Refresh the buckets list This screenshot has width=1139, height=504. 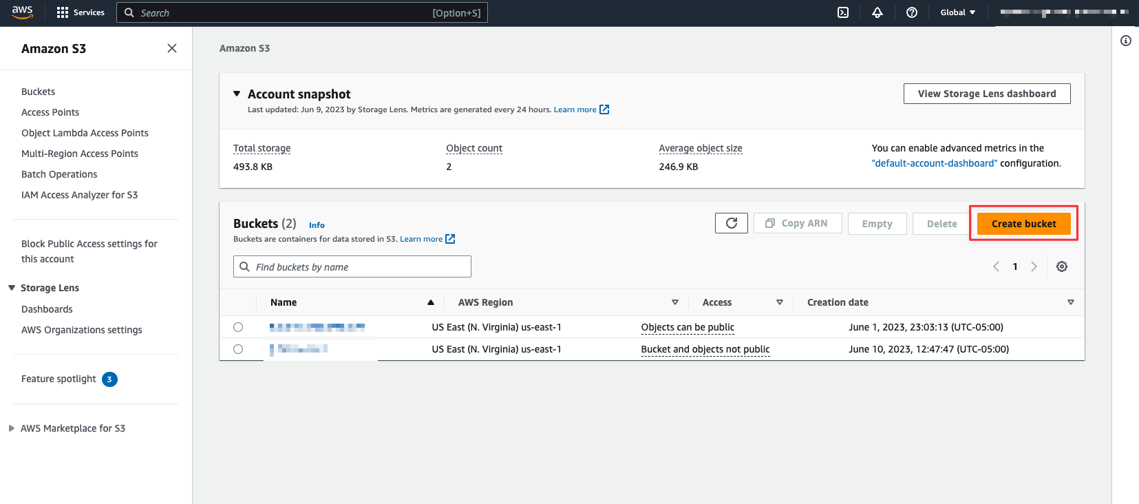coord(732,223)
